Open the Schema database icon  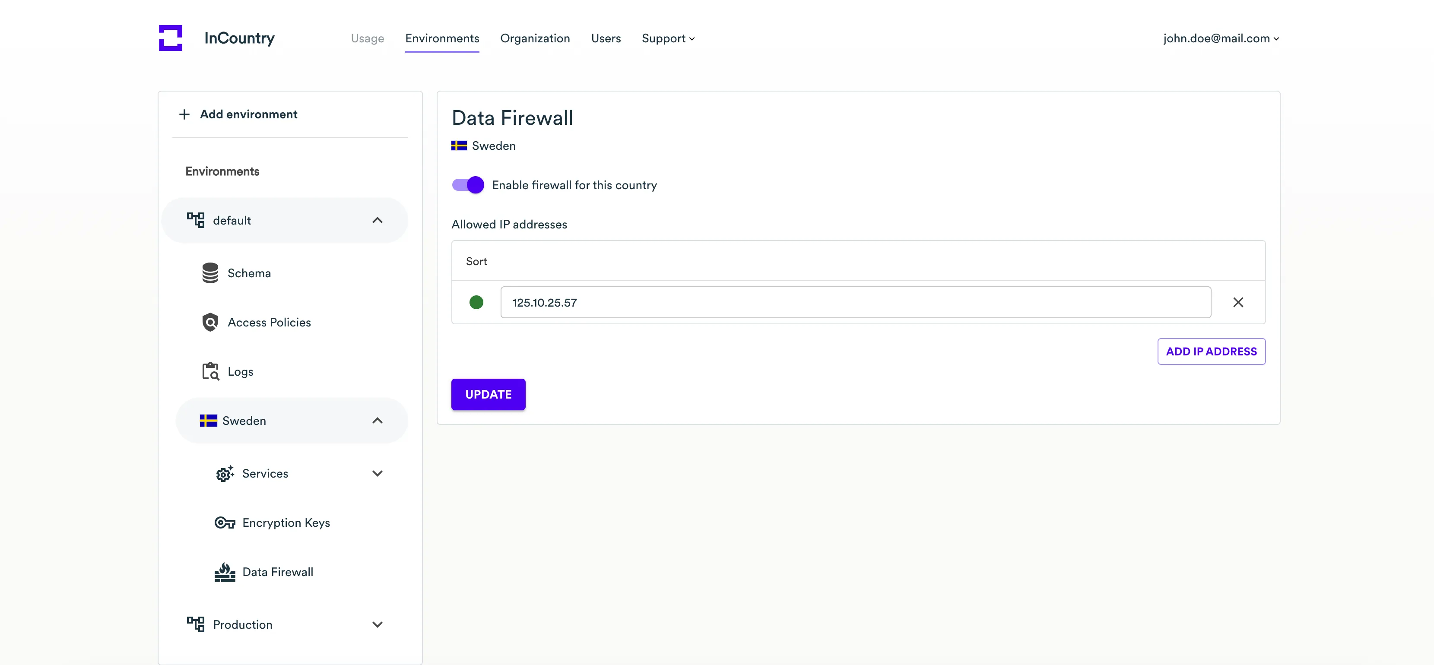(210, 273)
